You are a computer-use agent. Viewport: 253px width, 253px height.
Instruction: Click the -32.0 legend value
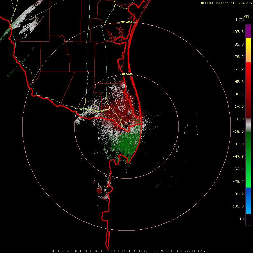[x=238, y=144]
